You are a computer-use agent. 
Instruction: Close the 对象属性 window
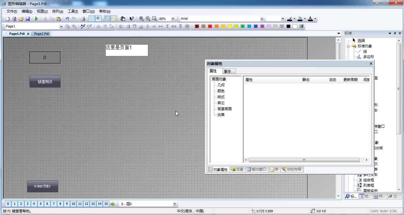click(371, 64)
